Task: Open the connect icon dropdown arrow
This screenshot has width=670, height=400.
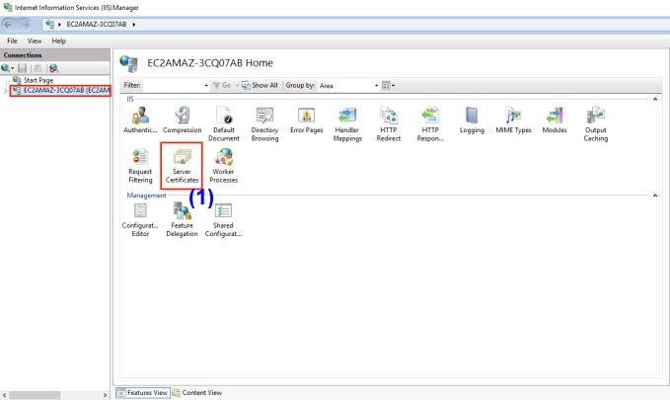Action: pyautogui.click(x=13, y=68)
